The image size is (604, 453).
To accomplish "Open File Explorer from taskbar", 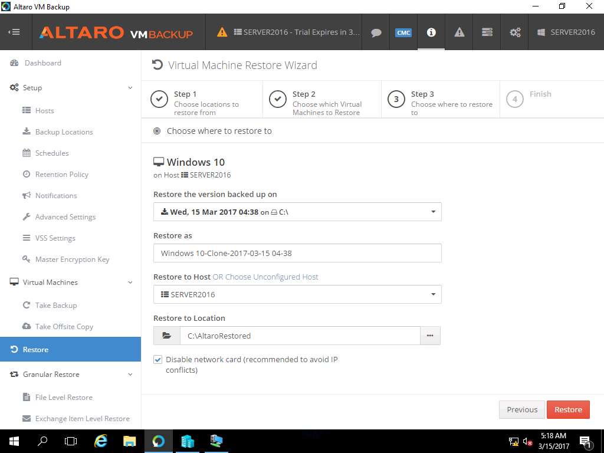I will [129, 441].
